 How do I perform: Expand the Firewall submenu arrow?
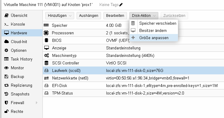point(36,103)
